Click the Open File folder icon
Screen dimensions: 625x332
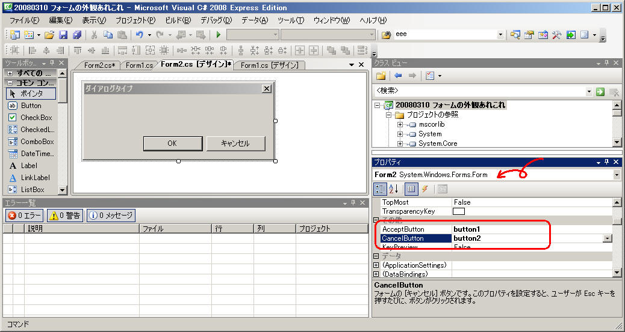[49, 35]
